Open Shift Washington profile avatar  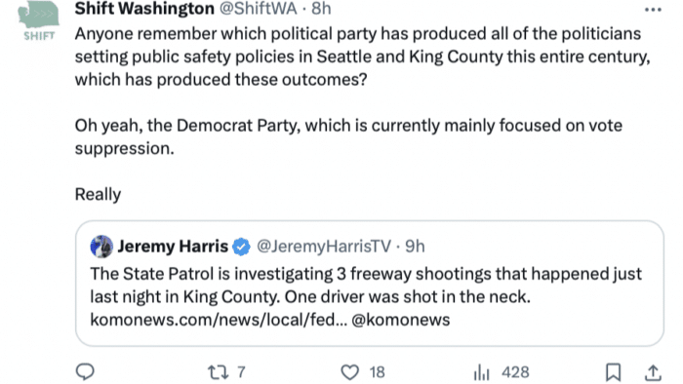point(39,20)
